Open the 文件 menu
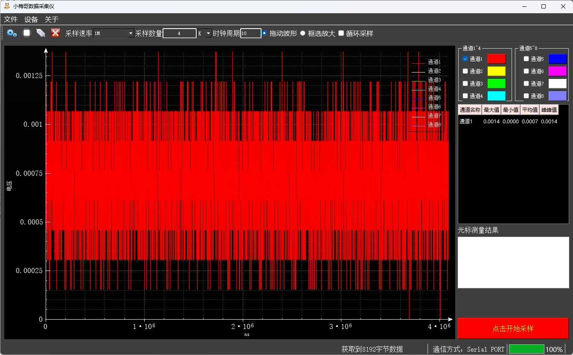This screenshot has height=355, width=573. pyautogui.click(x=11, y=19)
